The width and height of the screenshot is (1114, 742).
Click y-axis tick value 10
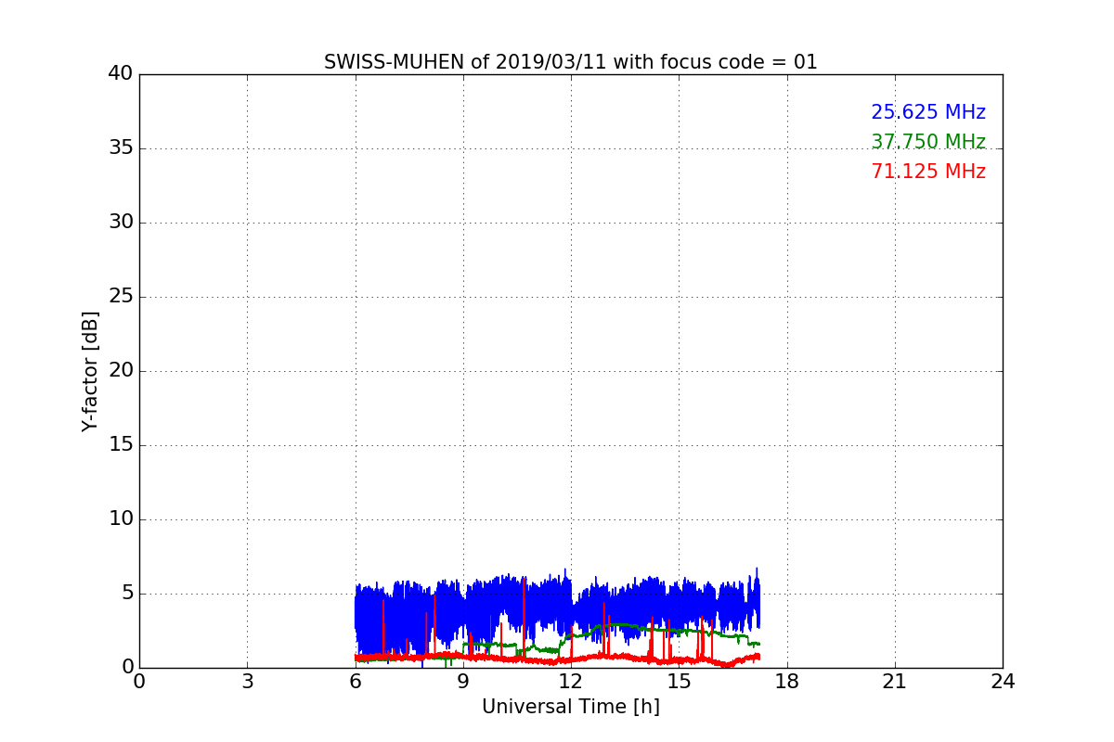pos(121,519)
